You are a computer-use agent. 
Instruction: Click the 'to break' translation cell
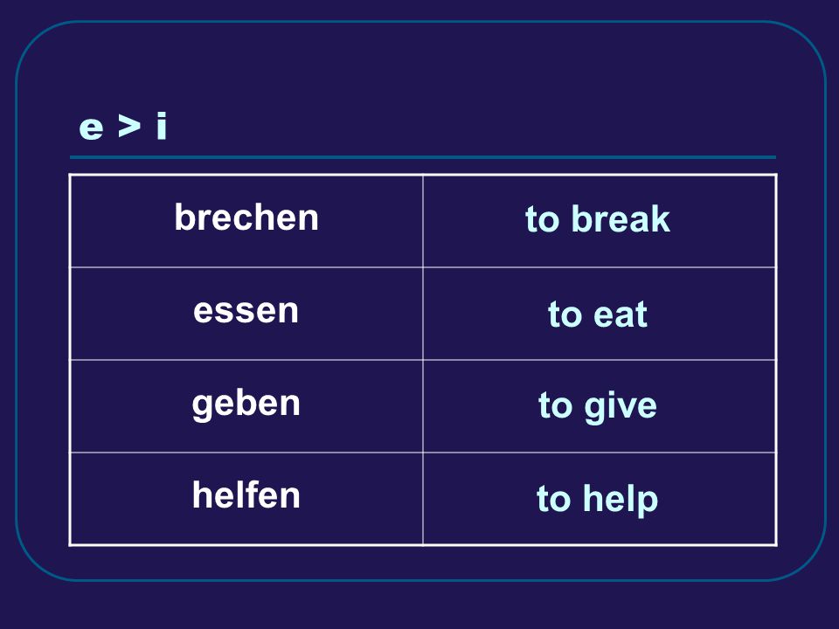point(600,221)
